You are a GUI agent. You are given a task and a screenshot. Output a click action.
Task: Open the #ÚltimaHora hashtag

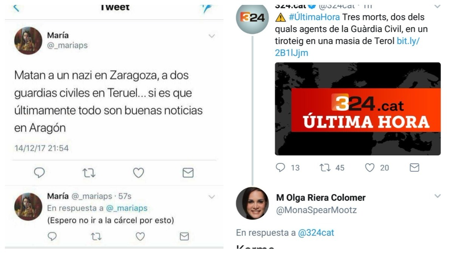click(x=314, y=17)
